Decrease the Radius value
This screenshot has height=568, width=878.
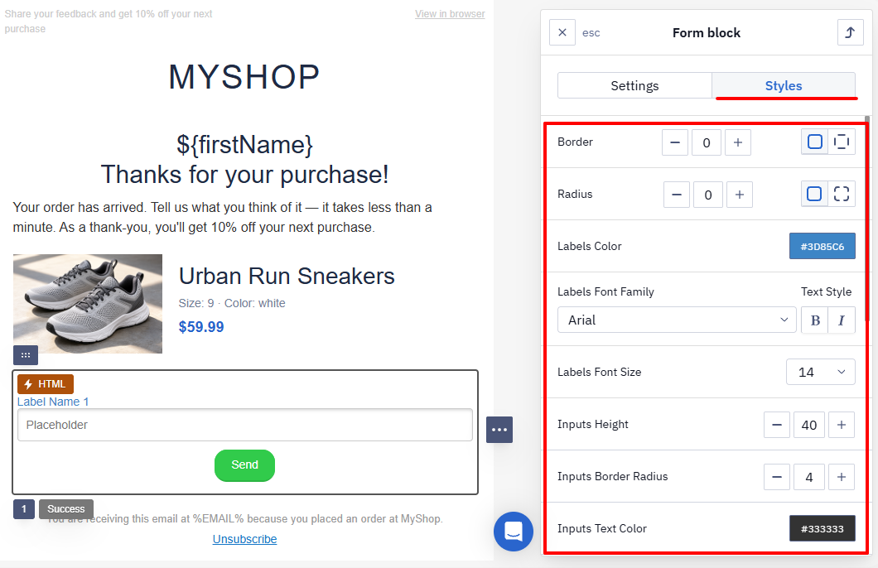[x=677, y=195]
